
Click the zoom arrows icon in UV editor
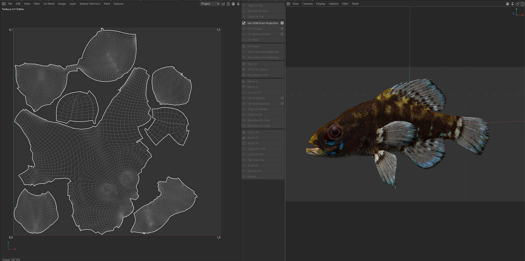click(238, 4)
